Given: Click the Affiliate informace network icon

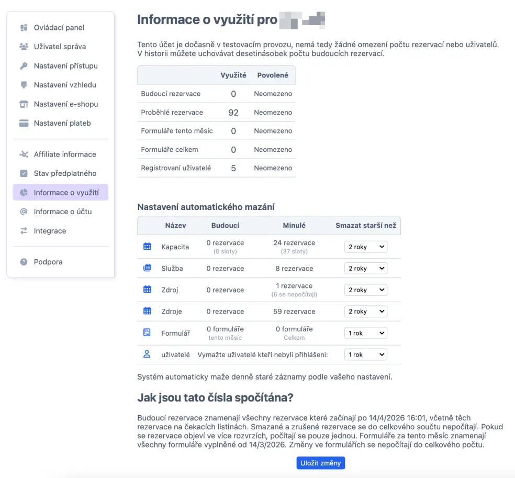Looking at the screenshot, I should tap(24, 154).
